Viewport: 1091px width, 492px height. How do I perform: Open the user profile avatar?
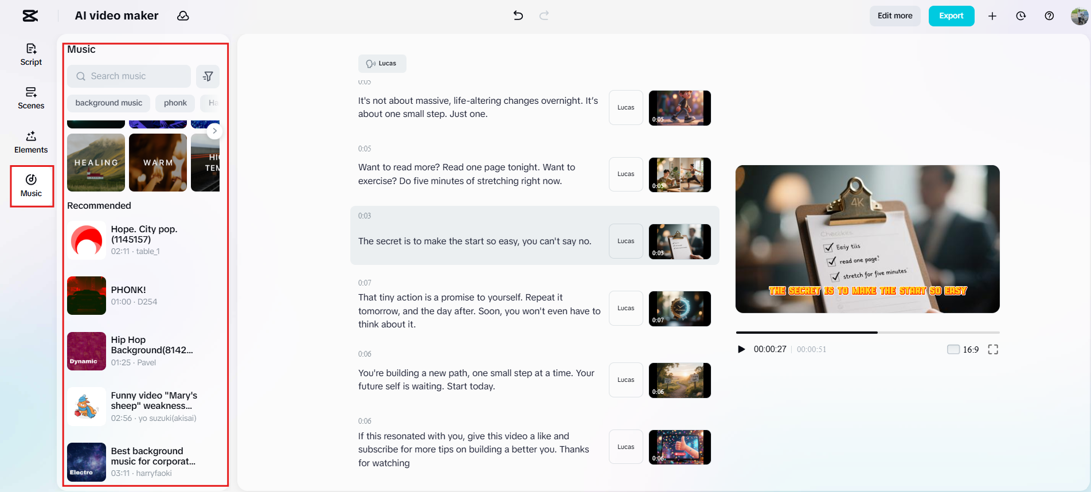click(1080, 16)
